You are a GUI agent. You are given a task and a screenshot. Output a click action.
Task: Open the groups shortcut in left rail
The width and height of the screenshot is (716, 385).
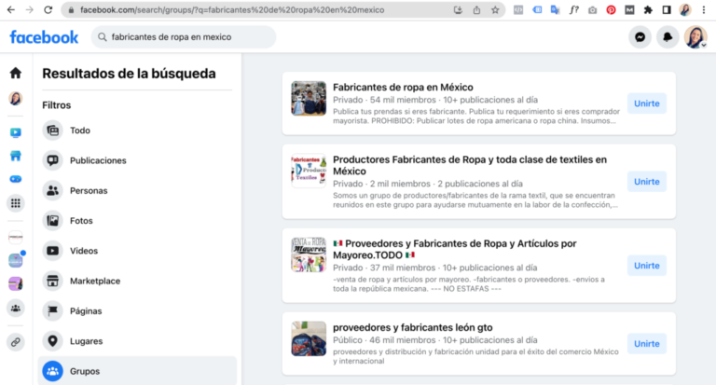16,309
